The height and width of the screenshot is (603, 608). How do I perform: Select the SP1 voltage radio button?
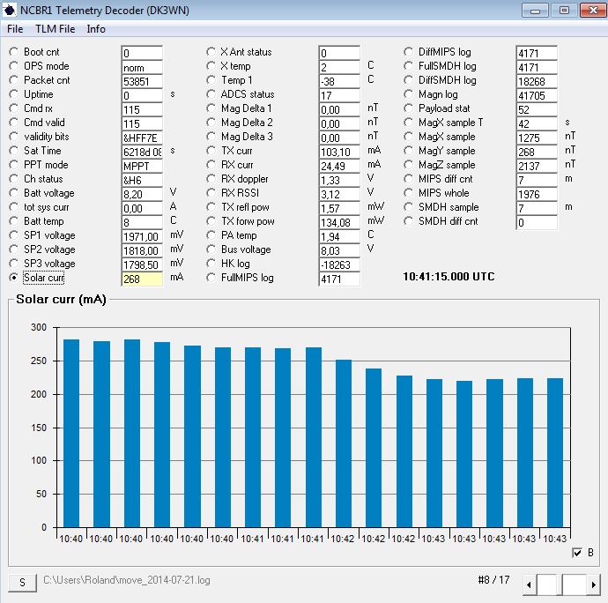(x=14, y=235)
